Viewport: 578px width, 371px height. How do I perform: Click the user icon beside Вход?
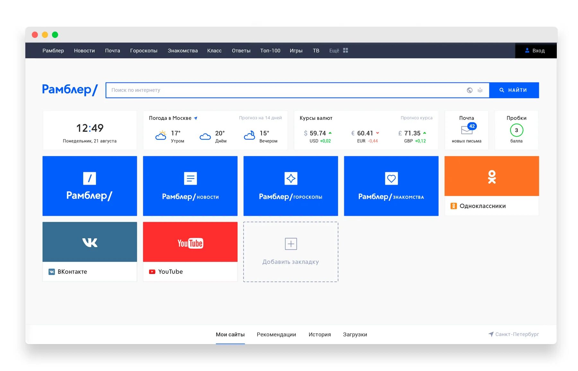[x=527, y=50]
